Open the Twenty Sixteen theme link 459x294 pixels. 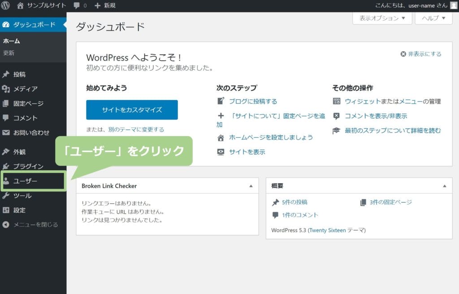tap(328, 230)
